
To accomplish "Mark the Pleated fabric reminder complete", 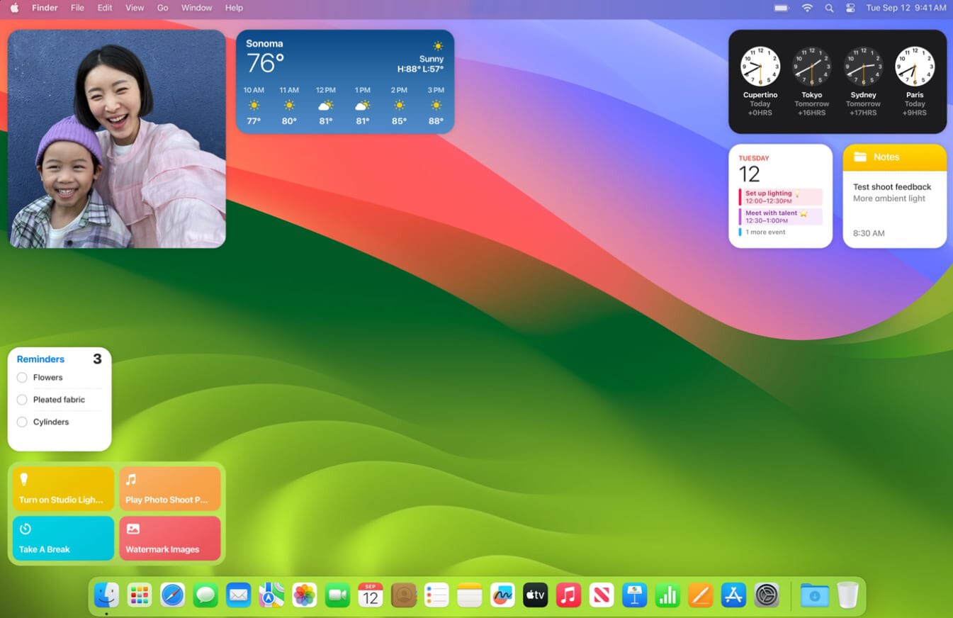I will pyautogui.click(x=21, y=400).
